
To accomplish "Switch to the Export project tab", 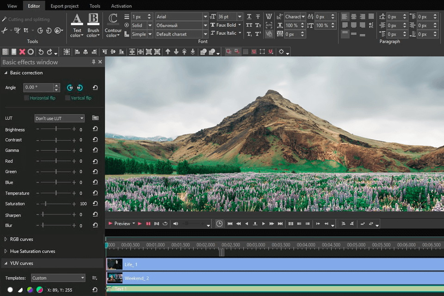I will click(x=64, y=6).
